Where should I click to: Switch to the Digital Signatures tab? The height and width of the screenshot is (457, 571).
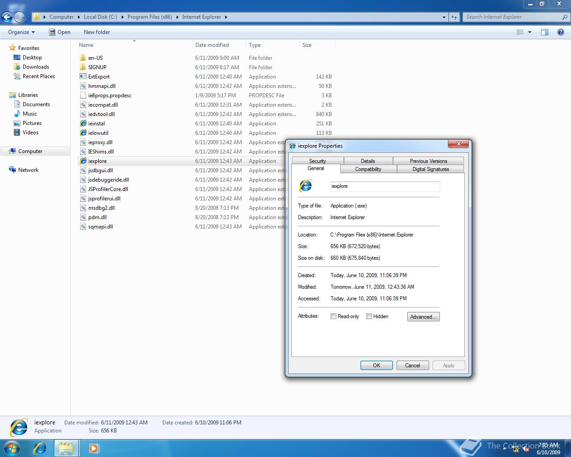(x=430, y=169)
